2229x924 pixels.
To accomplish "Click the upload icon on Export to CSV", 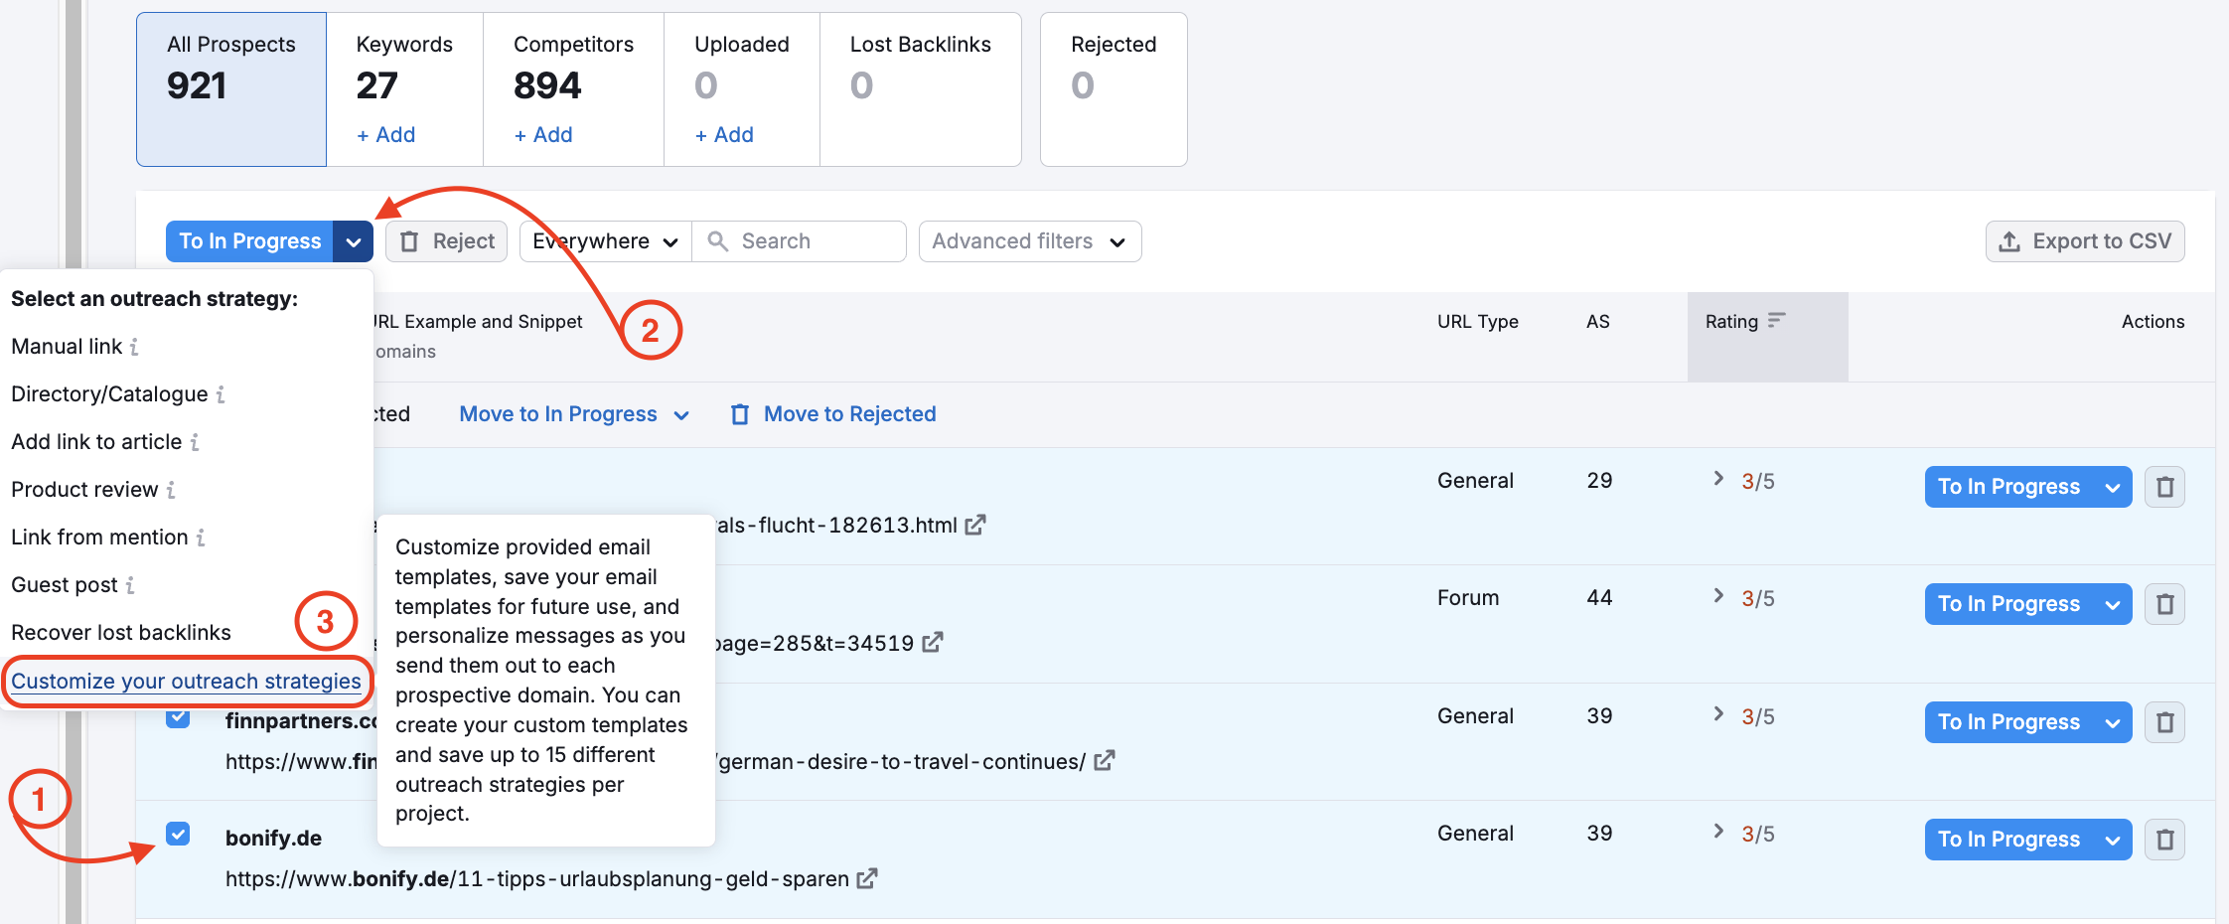I will point(2009,241).
